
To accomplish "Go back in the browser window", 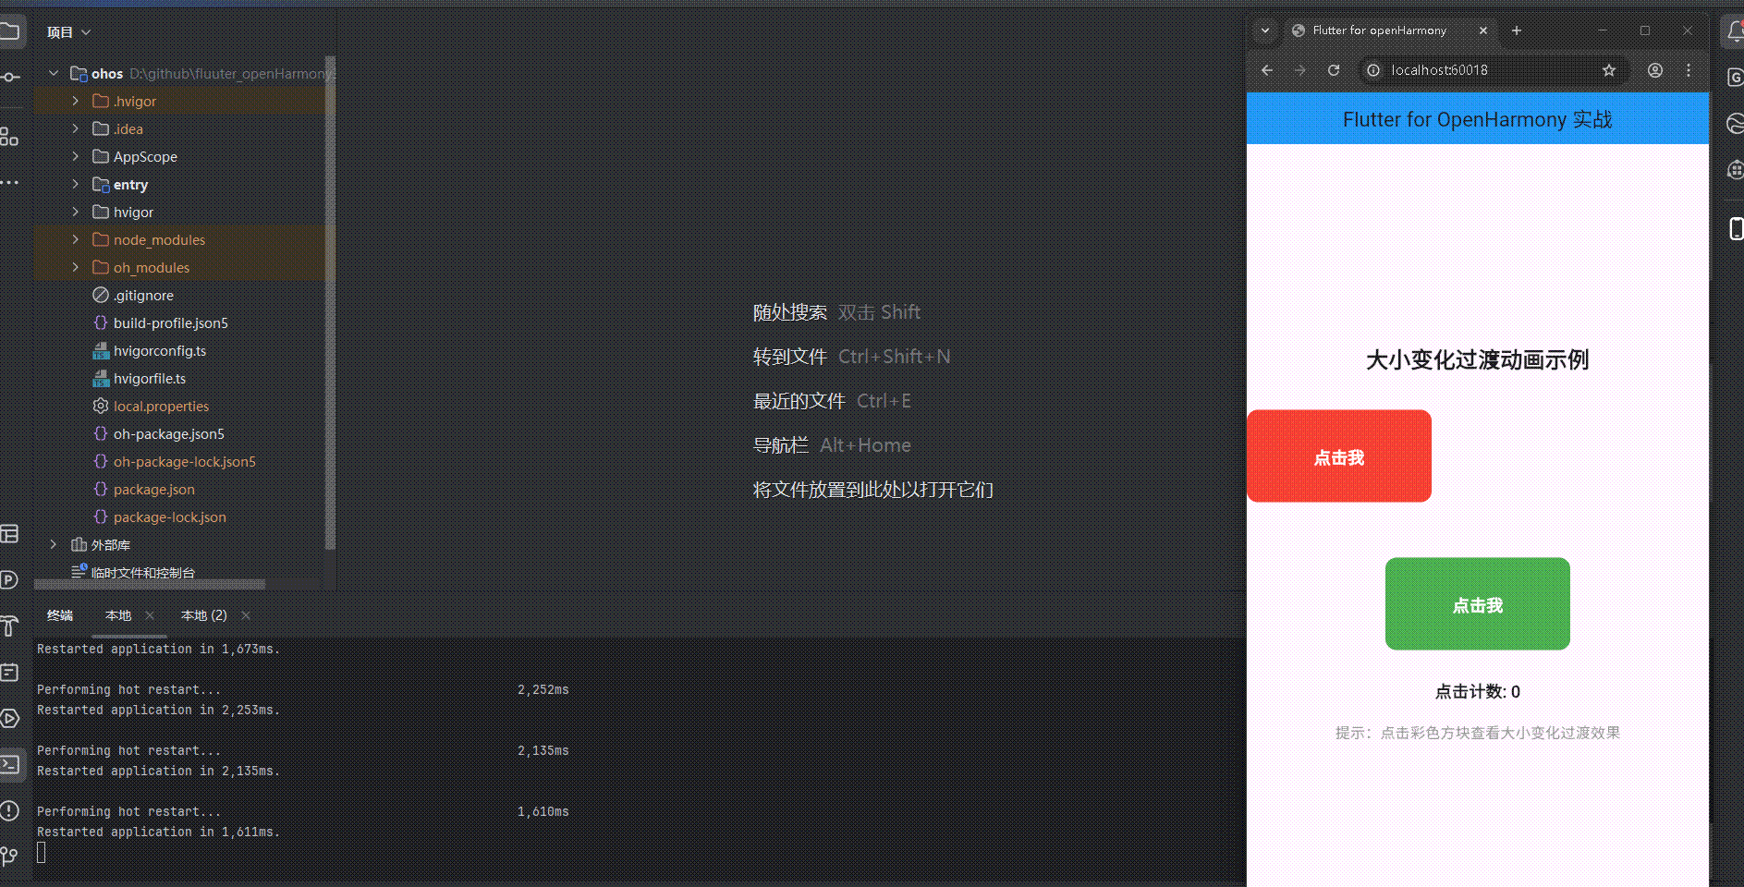I will coord(1267,70).
